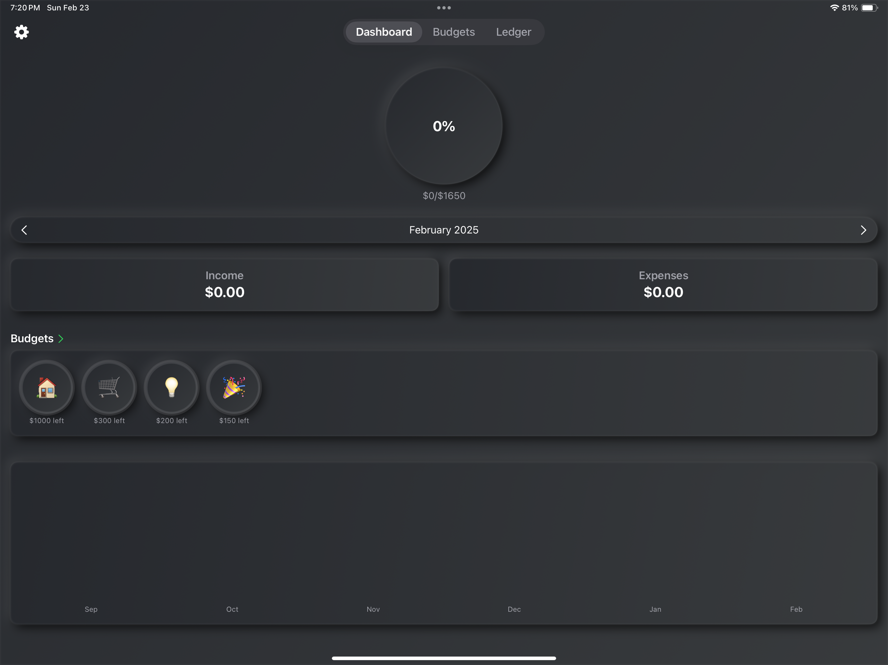
Task: Tap the home indicator bar at bottom
Action: click(x=444, y=658)
